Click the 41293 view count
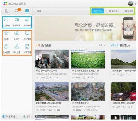The width and height of the screenshot is (138, 121). 79,77
